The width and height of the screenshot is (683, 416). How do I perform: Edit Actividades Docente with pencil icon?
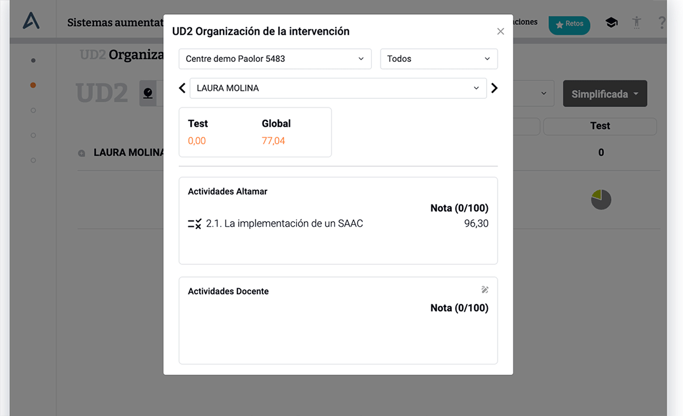[x=485, y=290]
